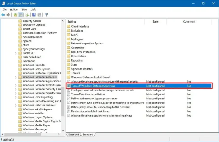Image resolution: width=219 pixels, height=142 pixels.
Task: Switch to the Extended tab
Action: point(74,135)
